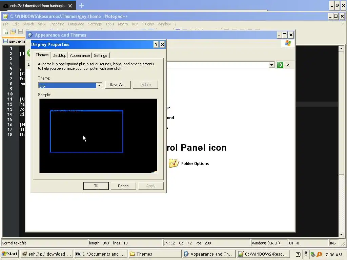Click the Delete button

tap(145, 85)
